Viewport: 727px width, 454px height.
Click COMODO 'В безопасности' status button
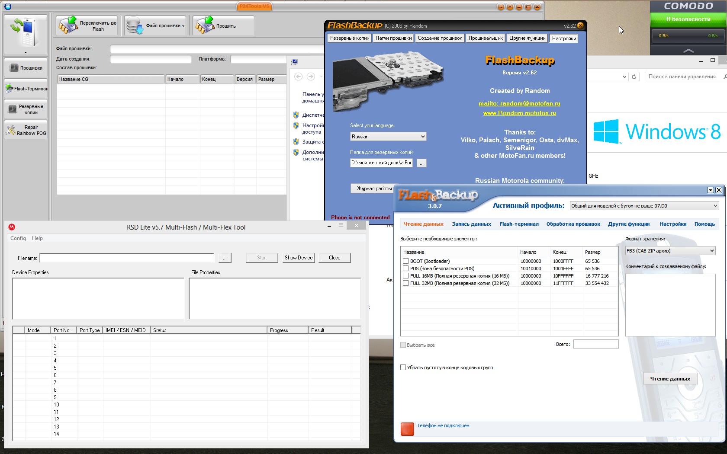(688, 19)
